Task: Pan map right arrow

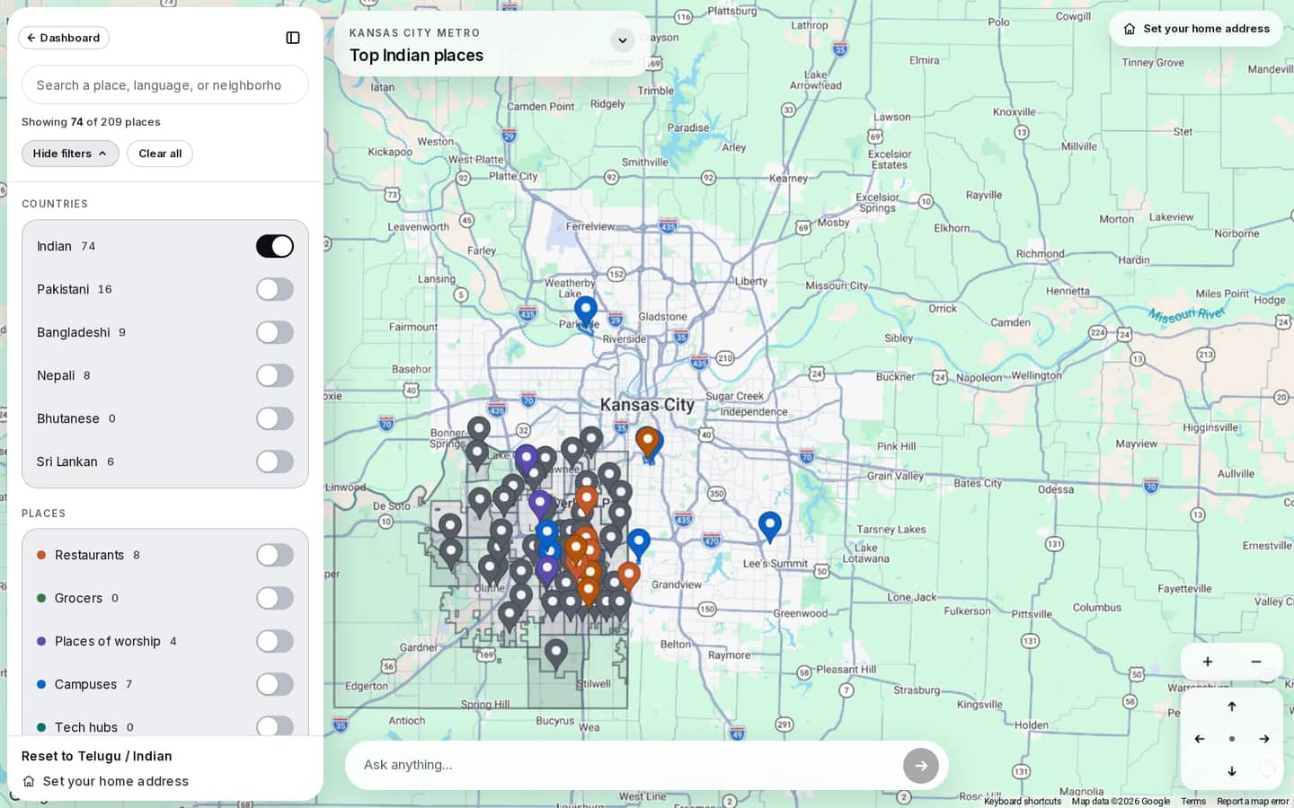Action: point(1264,739)
